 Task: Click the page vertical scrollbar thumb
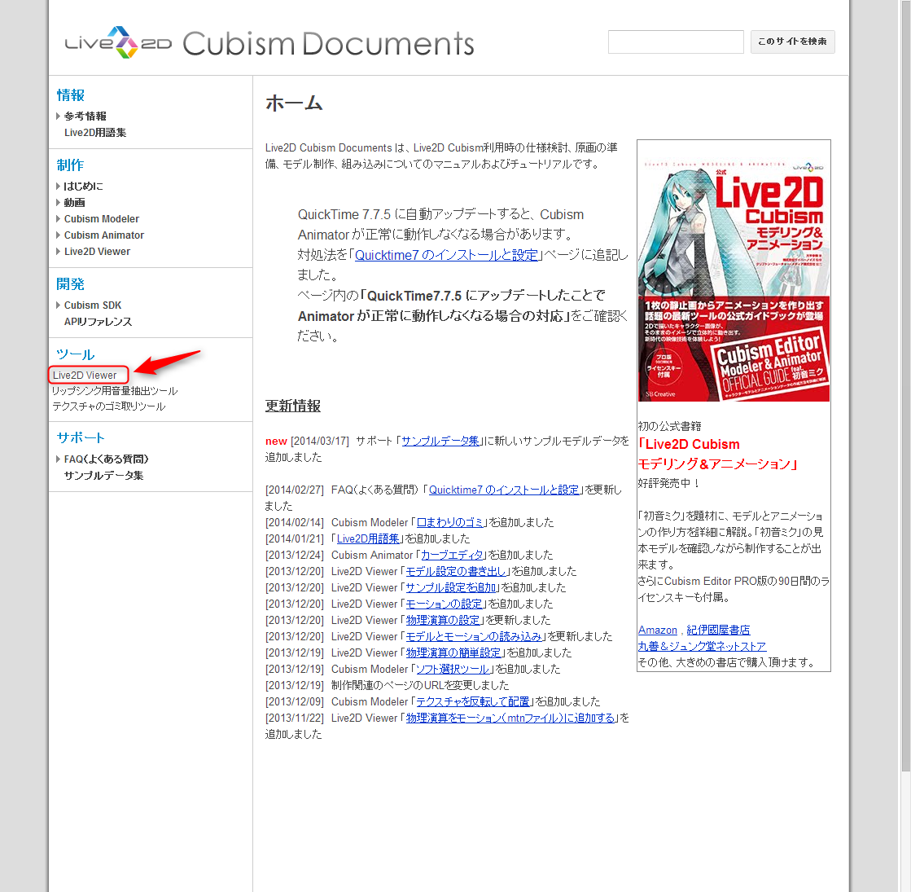click(x=906, y=385)
